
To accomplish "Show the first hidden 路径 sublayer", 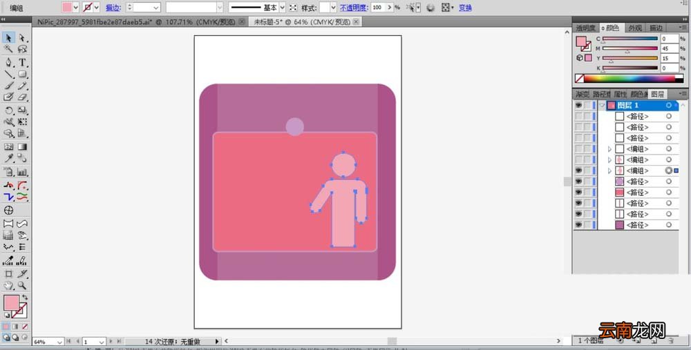I will tap(578, 116).
